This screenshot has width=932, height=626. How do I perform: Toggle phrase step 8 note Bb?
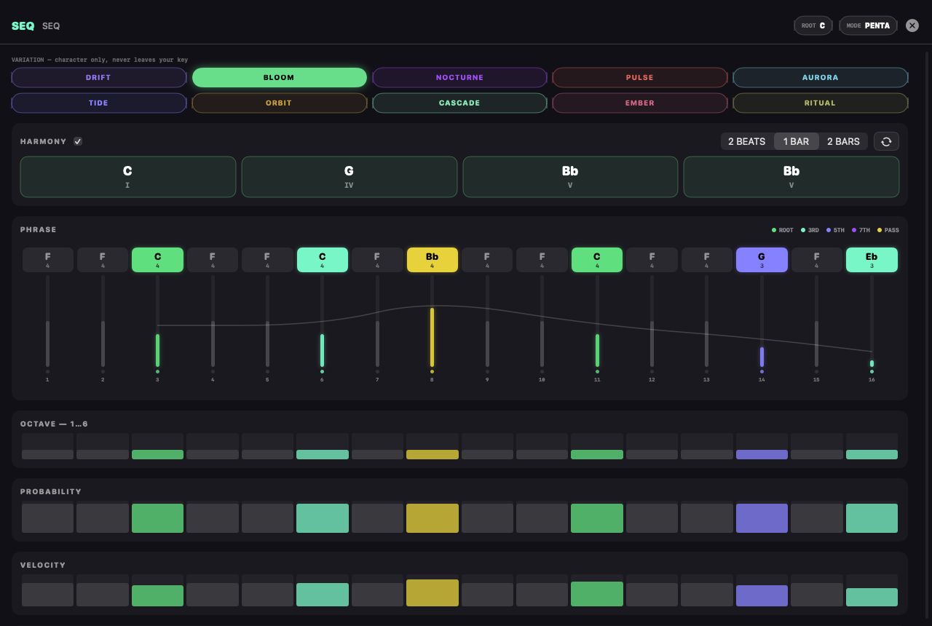433,260
